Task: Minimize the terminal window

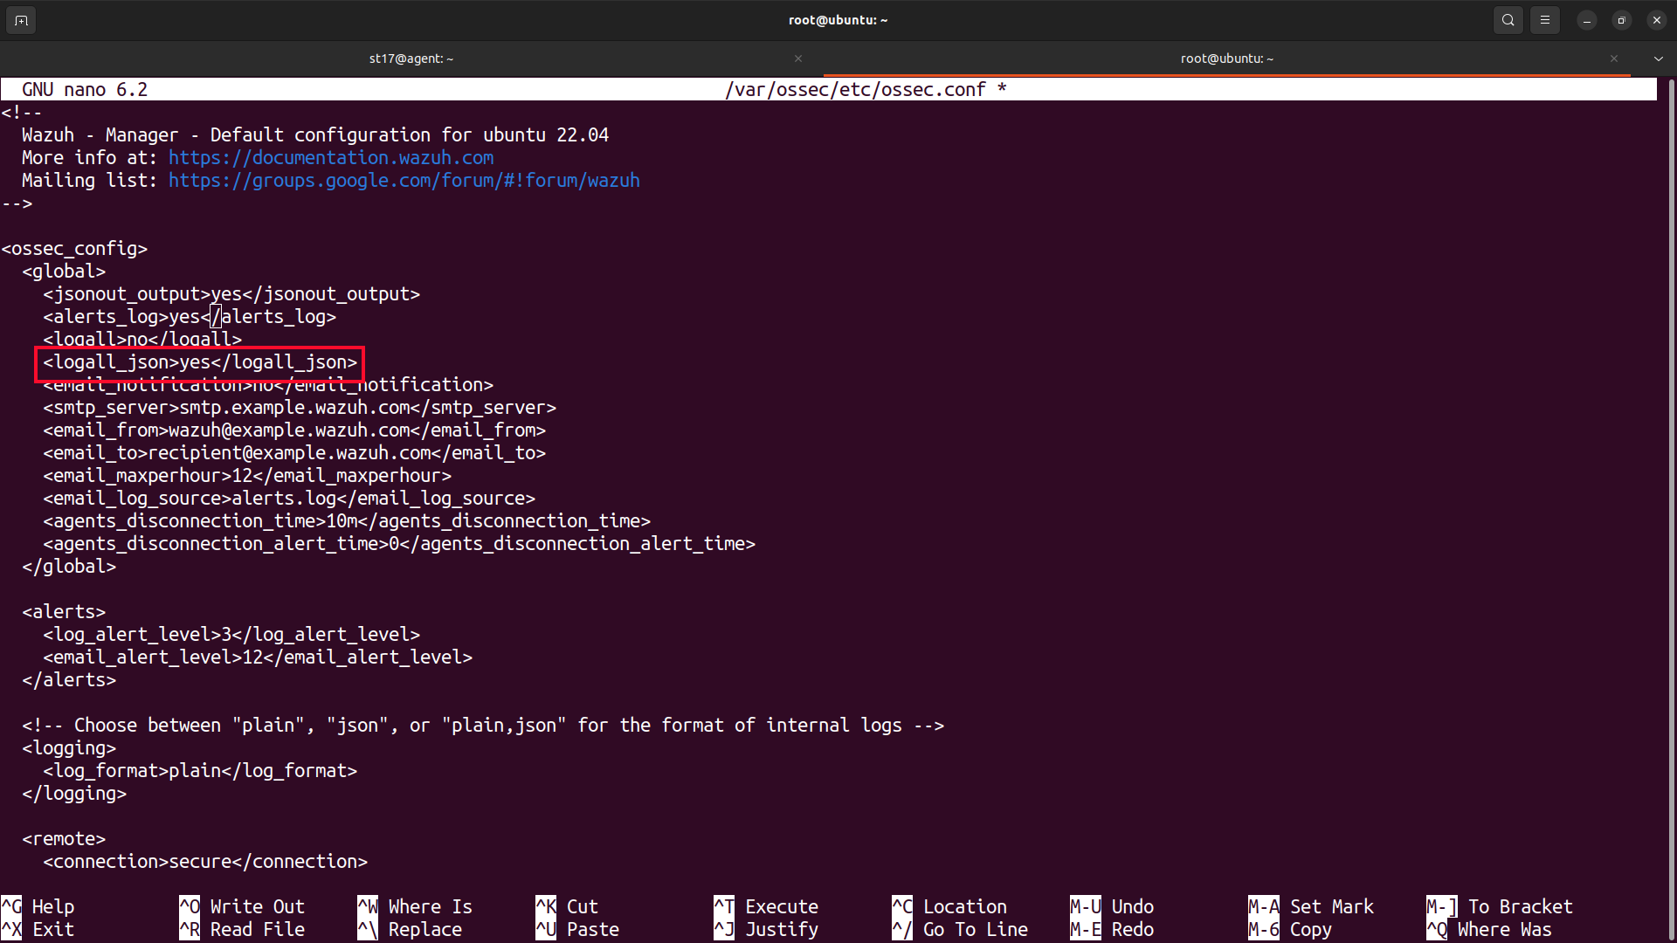Action: (x=1586, y=20)
